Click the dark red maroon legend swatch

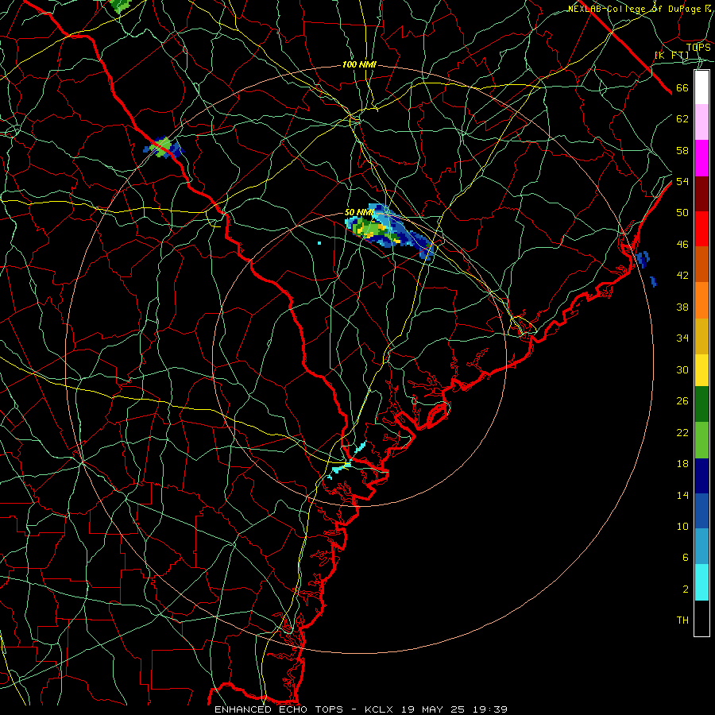pyautogui.click(x=701, y=193)
